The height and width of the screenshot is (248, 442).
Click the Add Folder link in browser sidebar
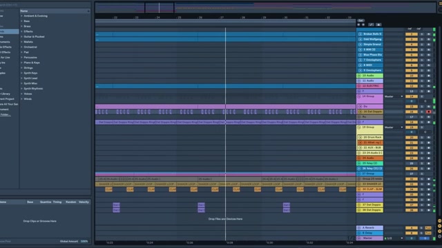point(5,115)
